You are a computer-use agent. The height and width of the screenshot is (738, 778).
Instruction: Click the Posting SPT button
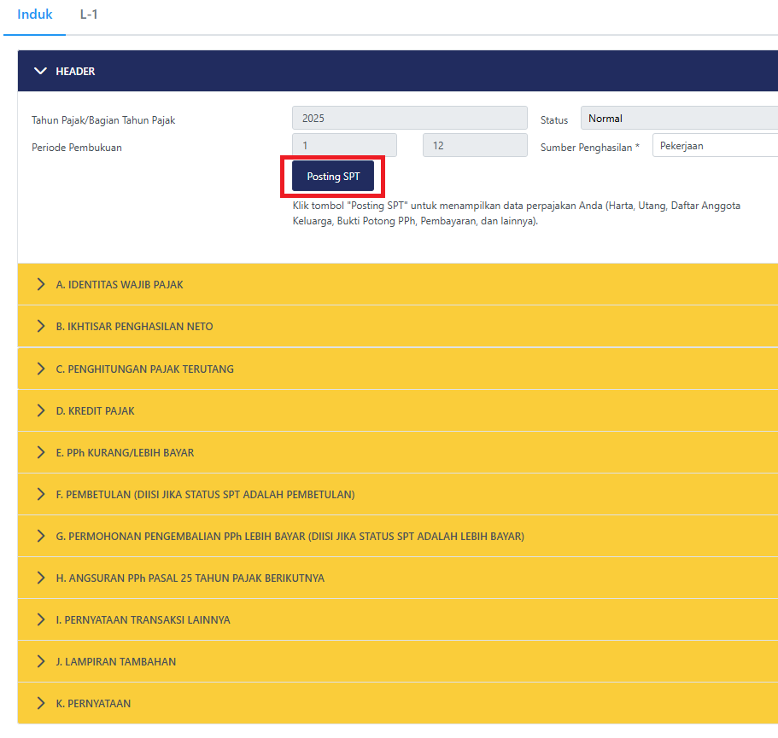(x=332, y=176)
